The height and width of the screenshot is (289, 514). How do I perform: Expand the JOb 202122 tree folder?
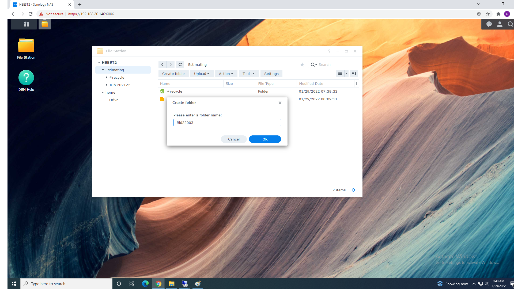(107, 85)
